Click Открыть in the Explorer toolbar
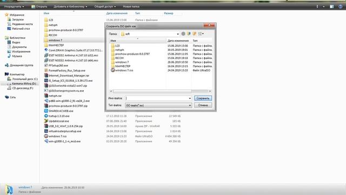 pos(39,6)
